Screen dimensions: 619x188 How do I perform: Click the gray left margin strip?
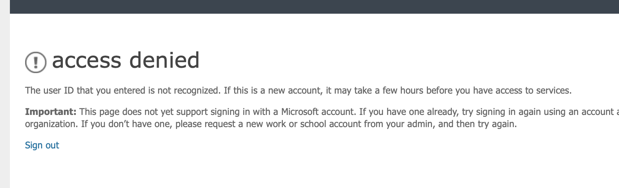pos(5,94)
